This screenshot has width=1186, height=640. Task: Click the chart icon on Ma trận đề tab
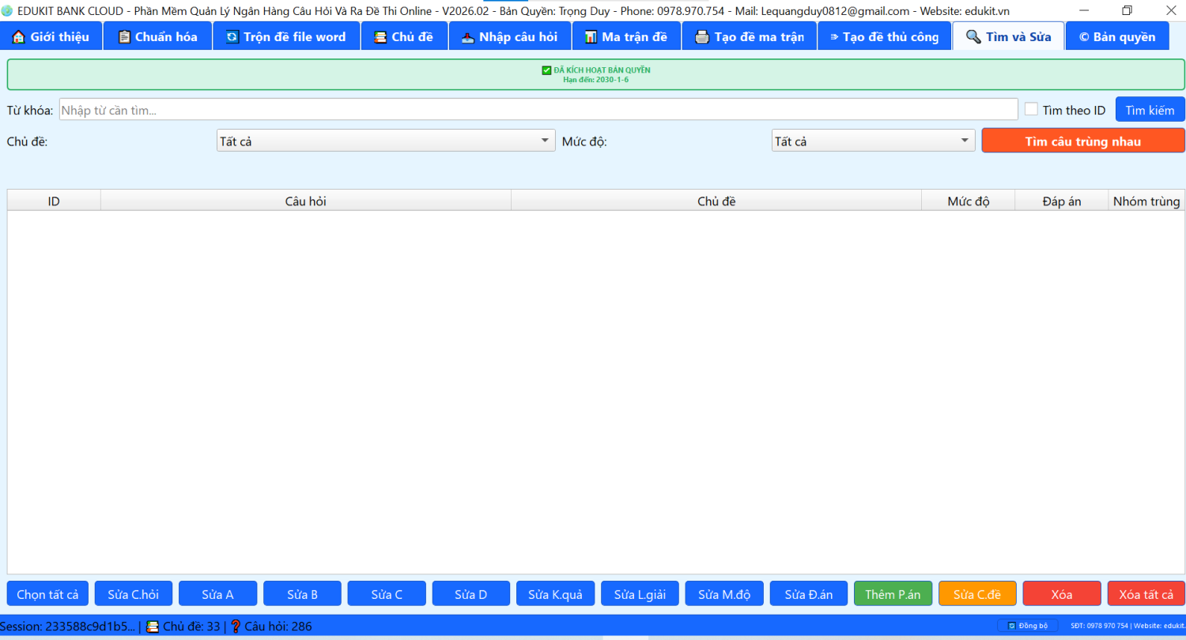click(x=591, y=37)
